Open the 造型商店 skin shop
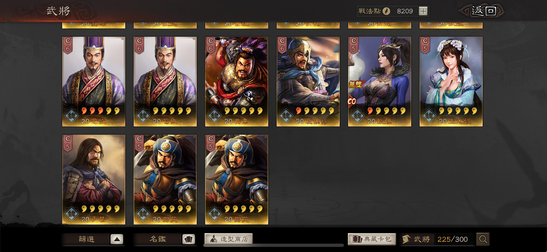This screenshot has width=547, height=252. [x=228, y=239]
